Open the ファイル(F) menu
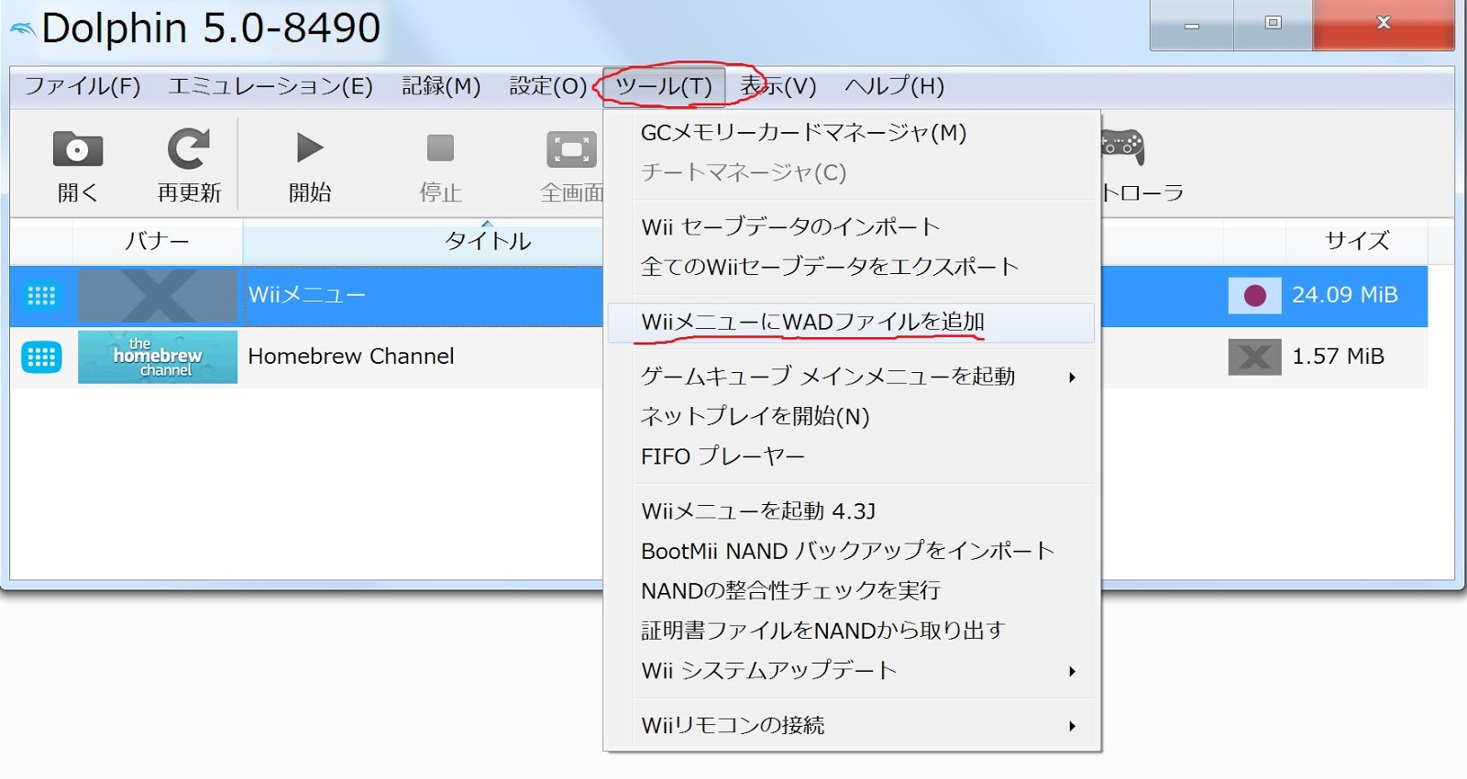Viewport: 1467px width, 779px height. [83, 86]
